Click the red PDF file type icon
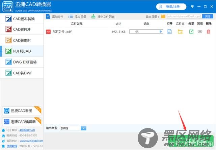Image resolution: width=216 pixels, height=150 pixels. click(x=48, y=32)
